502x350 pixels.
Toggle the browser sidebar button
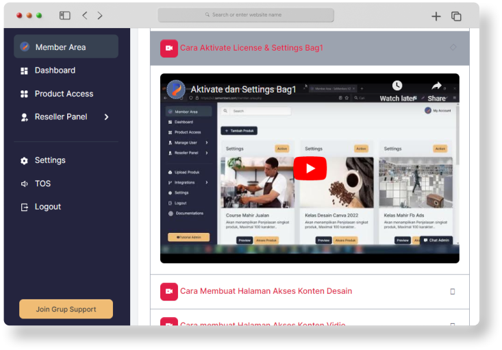click(x=65, y=15)
